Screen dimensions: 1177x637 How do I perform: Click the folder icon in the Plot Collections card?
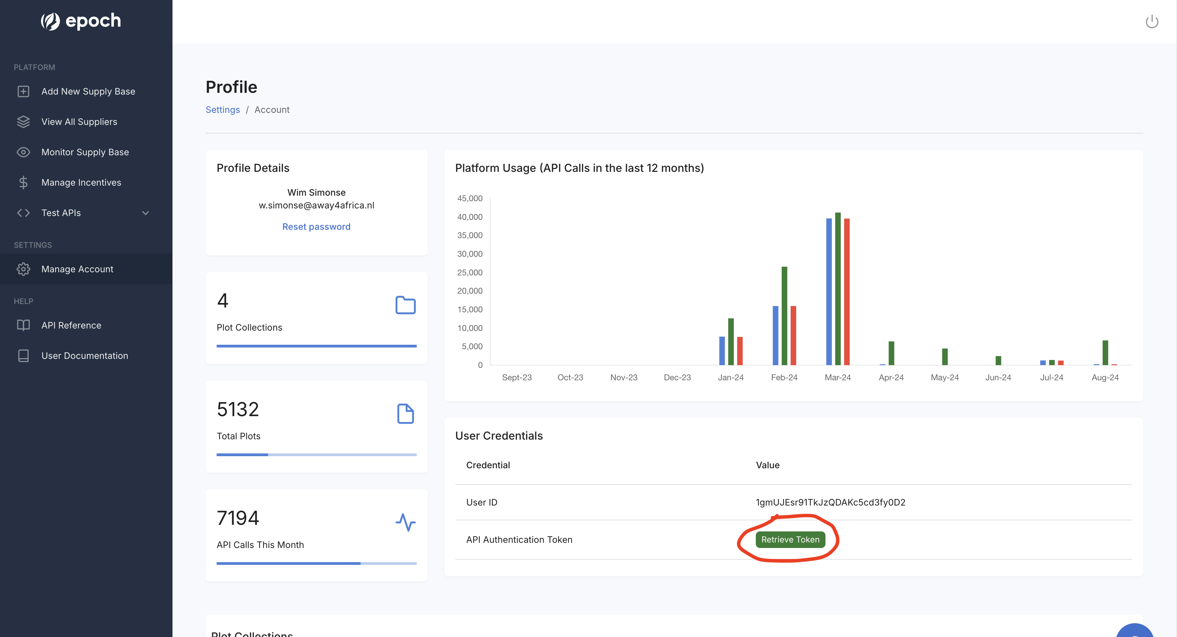(405, 305)
